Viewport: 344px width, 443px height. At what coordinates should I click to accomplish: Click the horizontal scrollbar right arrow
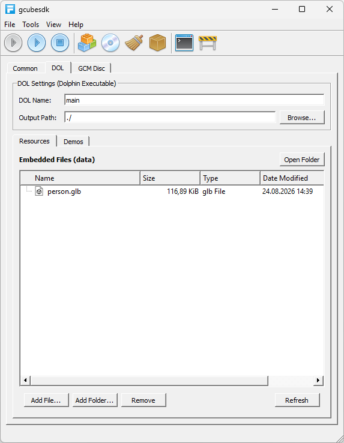pyautogui.click(x=318, y=381)
